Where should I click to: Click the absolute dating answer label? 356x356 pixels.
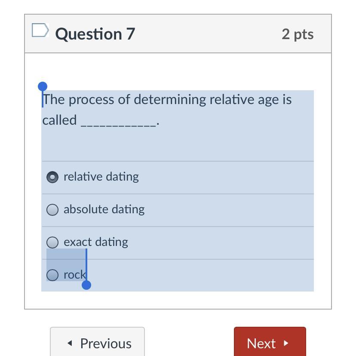104,209
